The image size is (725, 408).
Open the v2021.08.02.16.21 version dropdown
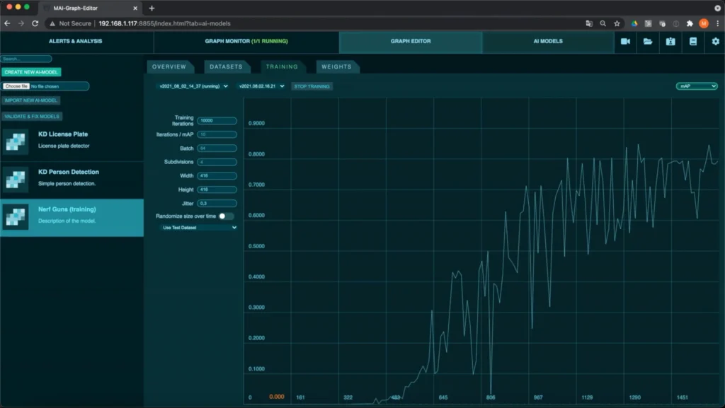coord(261,86)
